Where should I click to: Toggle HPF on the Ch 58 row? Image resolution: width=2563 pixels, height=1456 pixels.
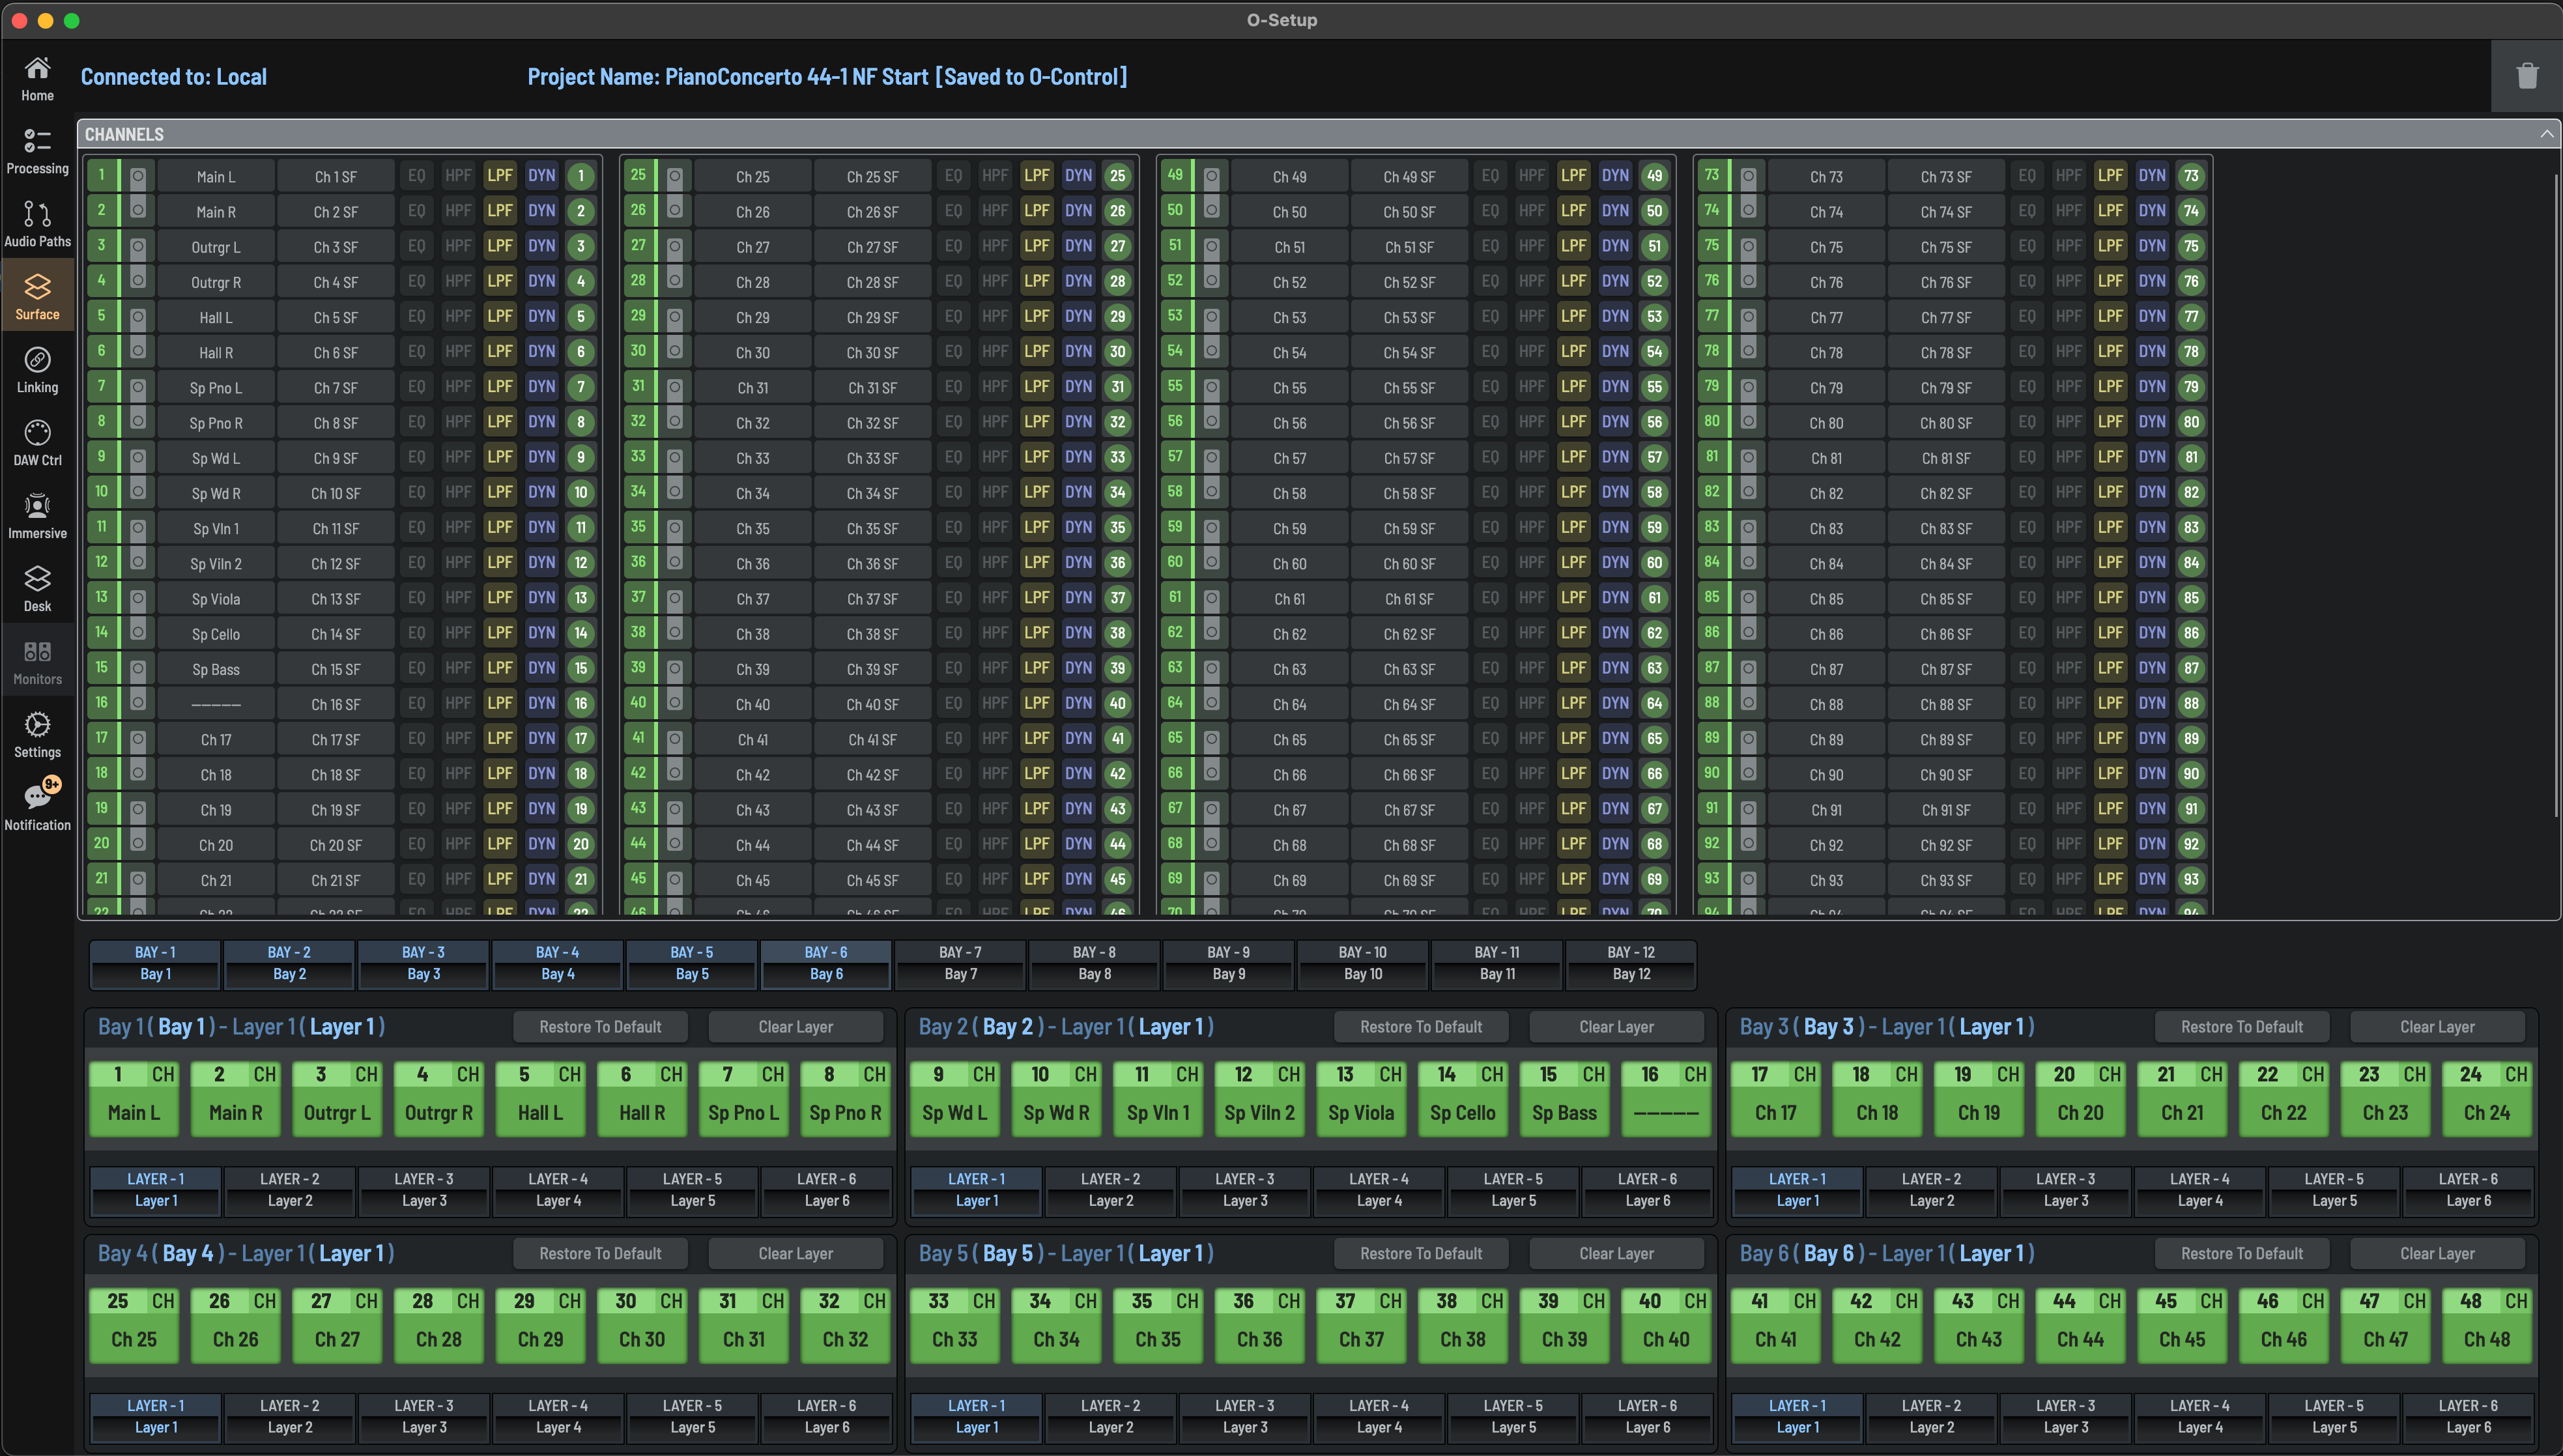pos(1532,493)
